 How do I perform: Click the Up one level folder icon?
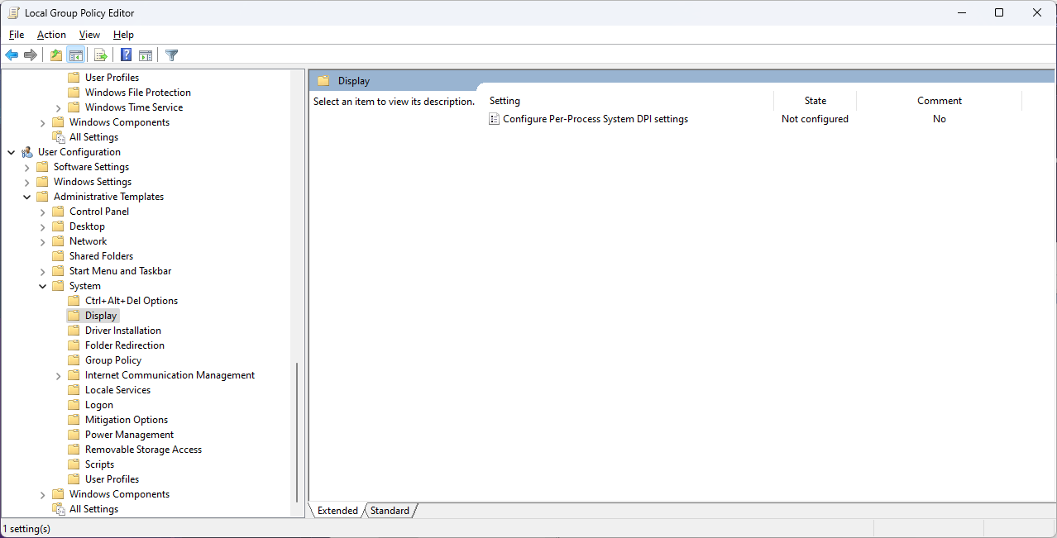(x=55, y=55)
